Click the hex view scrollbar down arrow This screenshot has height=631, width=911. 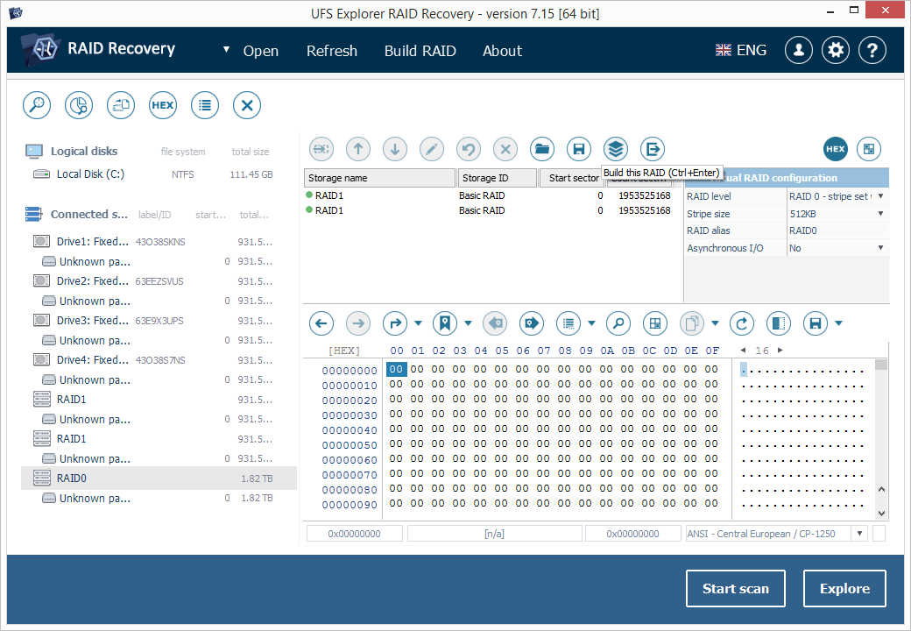tap(882, 513)
